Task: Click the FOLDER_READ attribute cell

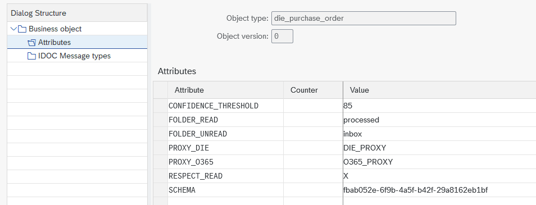Action: pos(226,120)
